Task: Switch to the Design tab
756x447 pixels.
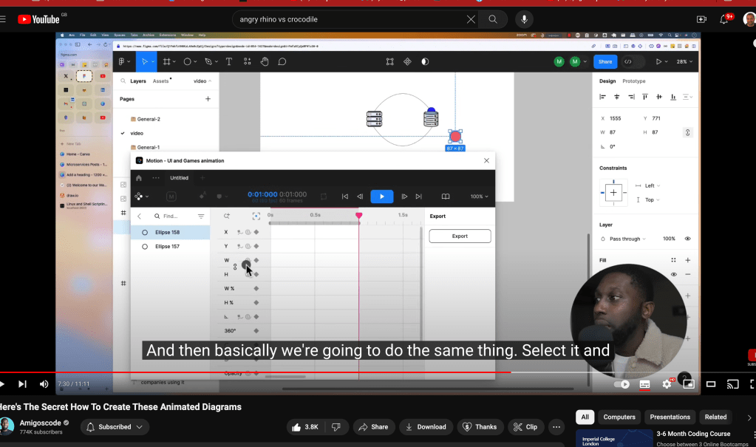Action: pos(607,81)
